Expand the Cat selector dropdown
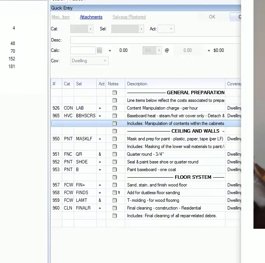265x263 pixels. tap(90, 29)
